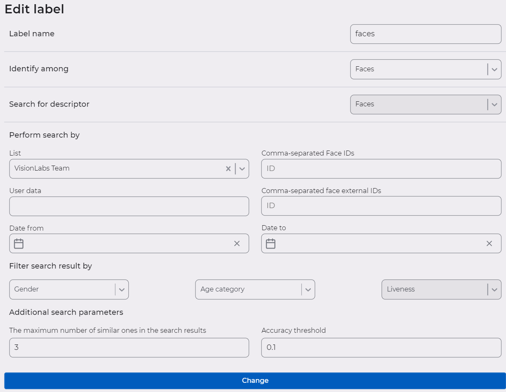Click the Date from input area
This screenshot has width=506, height=392.
[x=125, y=243]
